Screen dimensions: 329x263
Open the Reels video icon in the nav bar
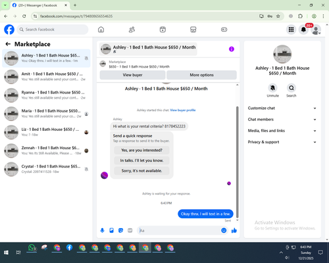[163, 30]
